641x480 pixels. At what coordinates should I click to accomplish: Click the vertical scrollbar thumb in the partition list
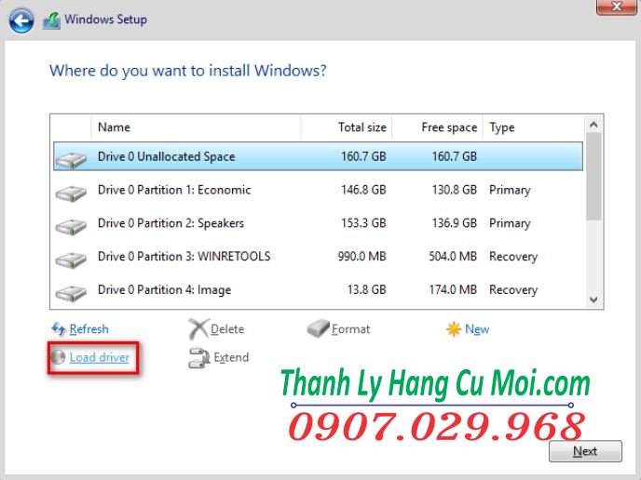click(593, 177)
